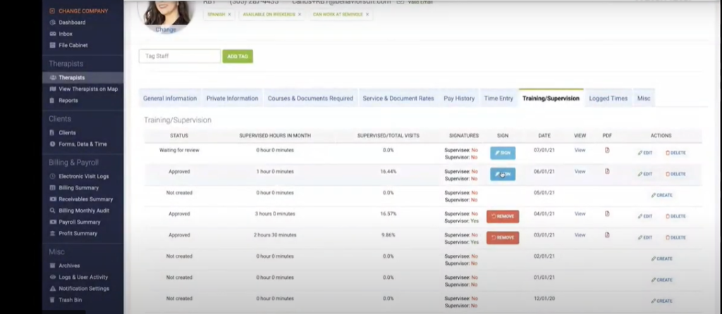Screen dimensions: 722x314
Task: Open the Logged Times tab
Action: pos(608,99)
